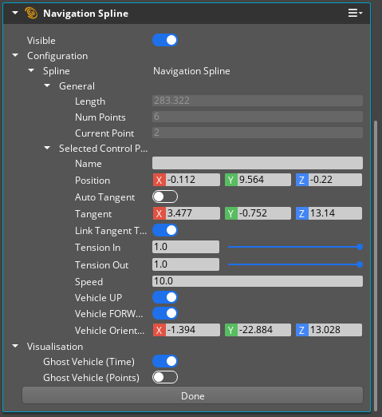This screenshot has width=382, height=417.
Task: Click the Speed field showing 10.0
Action: 258,281
